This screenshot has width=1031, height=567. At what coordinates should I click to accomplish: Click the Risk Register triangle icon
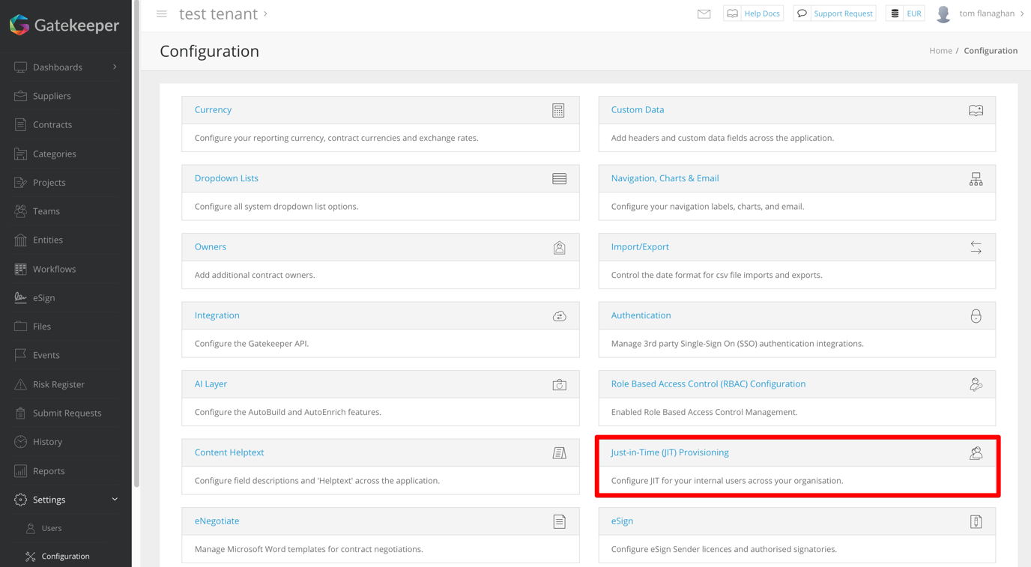point(19,383)
